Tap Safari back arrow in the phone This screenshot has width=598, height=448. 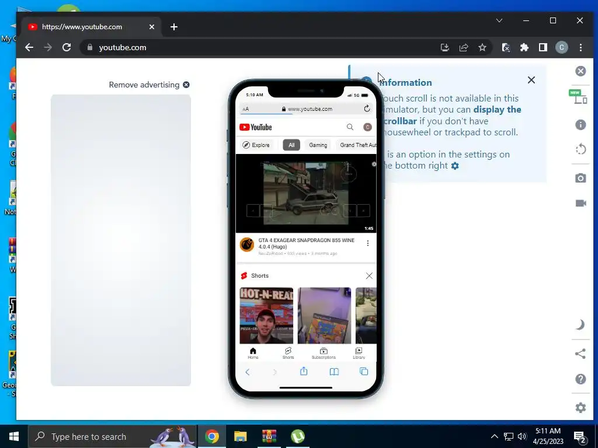pos(247,372)
